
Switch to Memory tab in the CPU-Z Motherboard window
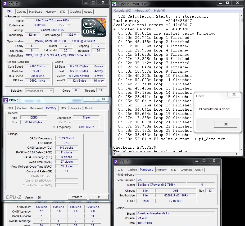(x=161, y=170)
